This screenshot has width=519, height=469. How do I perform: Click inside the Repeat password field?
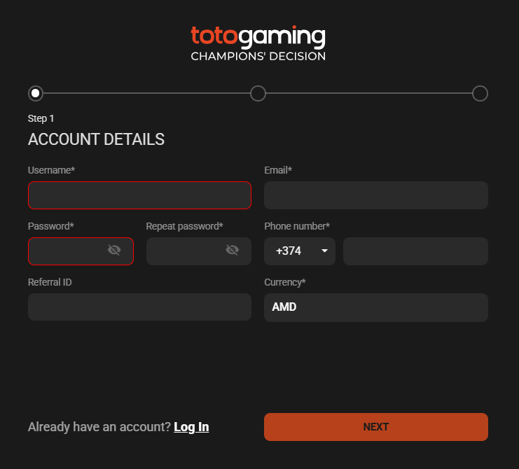pos(185,251)
